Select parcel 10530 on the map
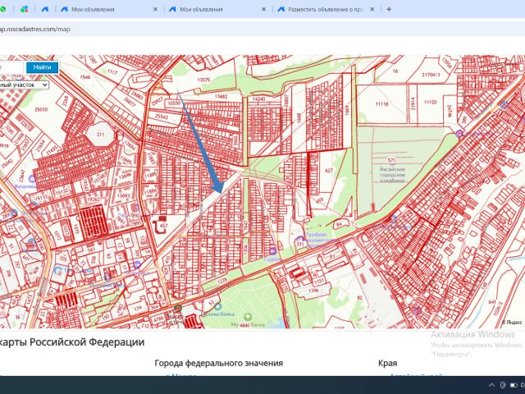Screen dimensions: 525x394 pos(174,103)
